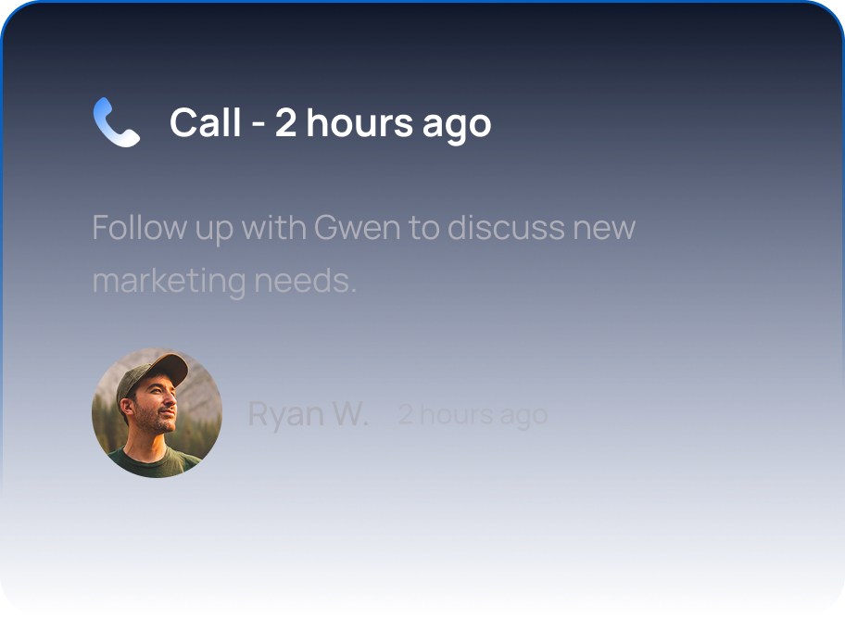Image resolution: width=845 pixels, height=617 pixels.
Task: Click the word "discuss" in the description
Action: (506, 227)
